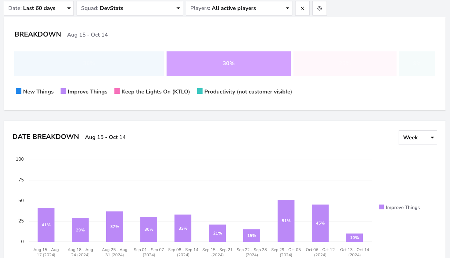Click the faded Productivity breakdown segment
This screenshot has width=450, height=258.
coord(417,64)
